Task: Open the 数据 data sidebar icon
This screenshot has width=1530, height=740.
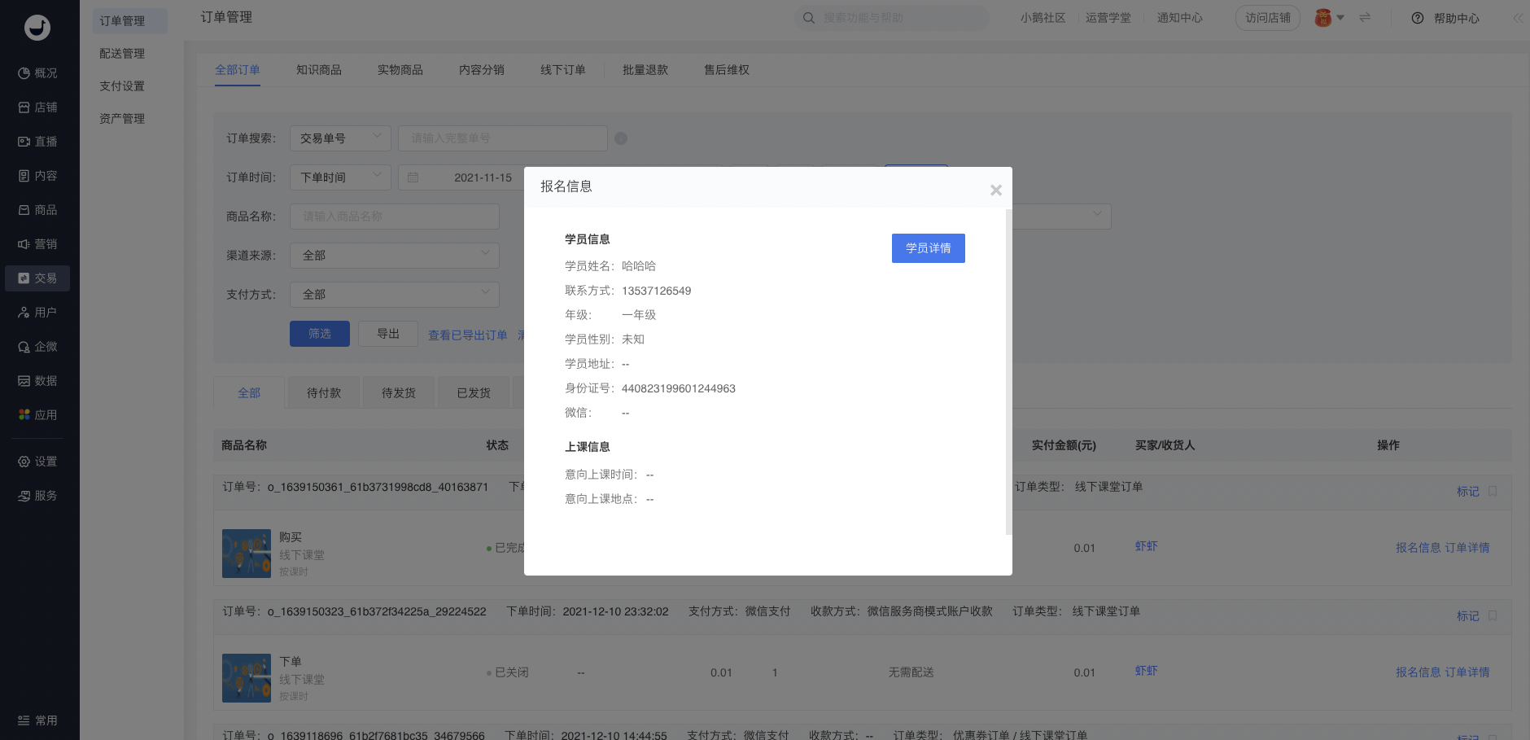Action: (24, 381)
